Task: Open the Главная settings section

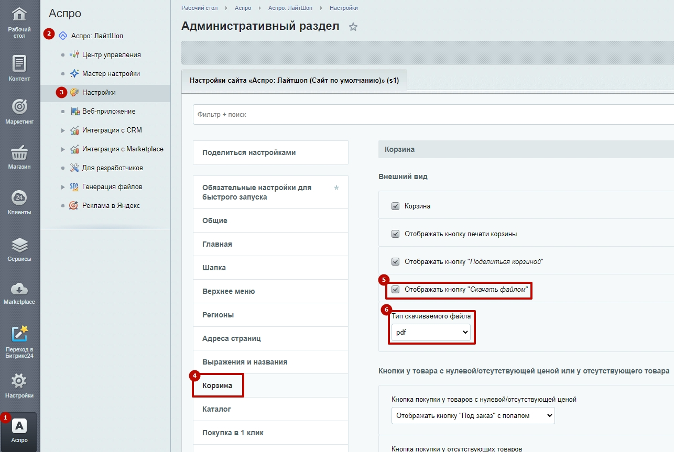Action: [x=270, y=244]
